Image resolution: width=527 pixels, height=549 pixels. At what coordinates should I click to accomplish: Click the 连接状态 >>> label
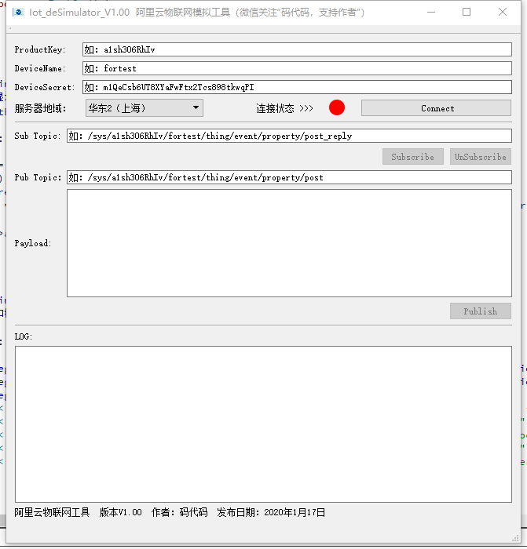284,108
